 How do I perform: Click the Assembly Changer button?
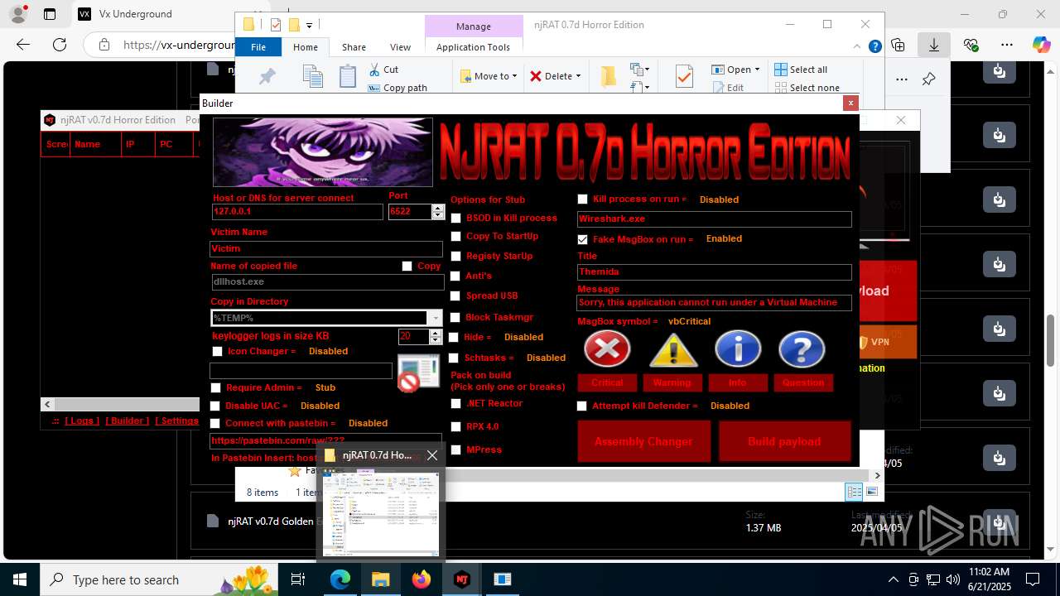point(643,441)
